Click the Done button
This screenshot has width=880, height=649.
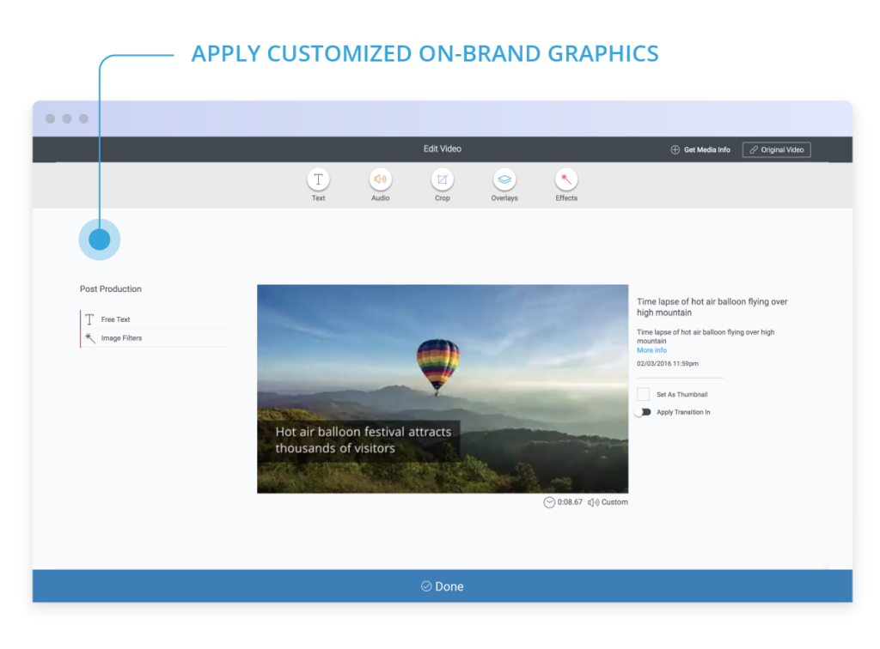coord(443,586)
